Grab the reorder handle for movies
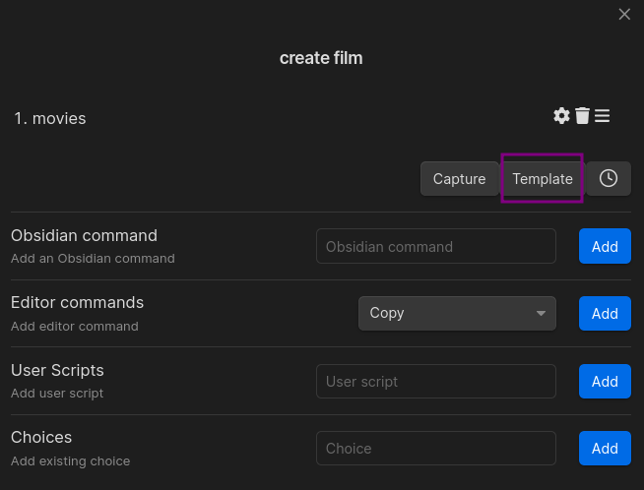 tap(602, 116)
